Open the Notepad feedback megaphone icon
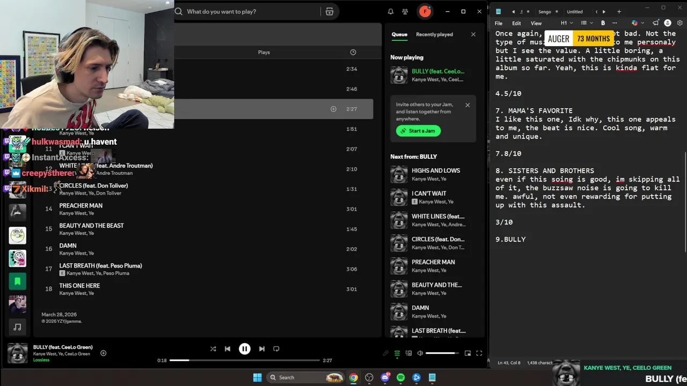Viewport: 687px width, 386px height. tap(655, 23)
